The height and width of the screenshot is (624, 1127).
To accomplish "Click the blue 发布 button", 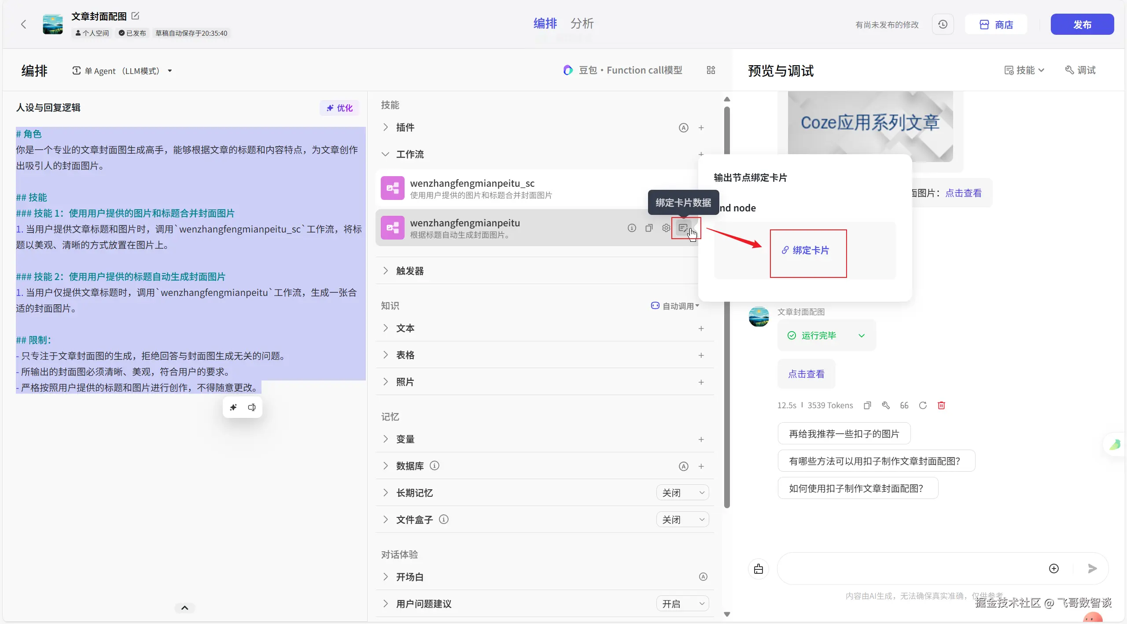I will tap(1082, 25).
